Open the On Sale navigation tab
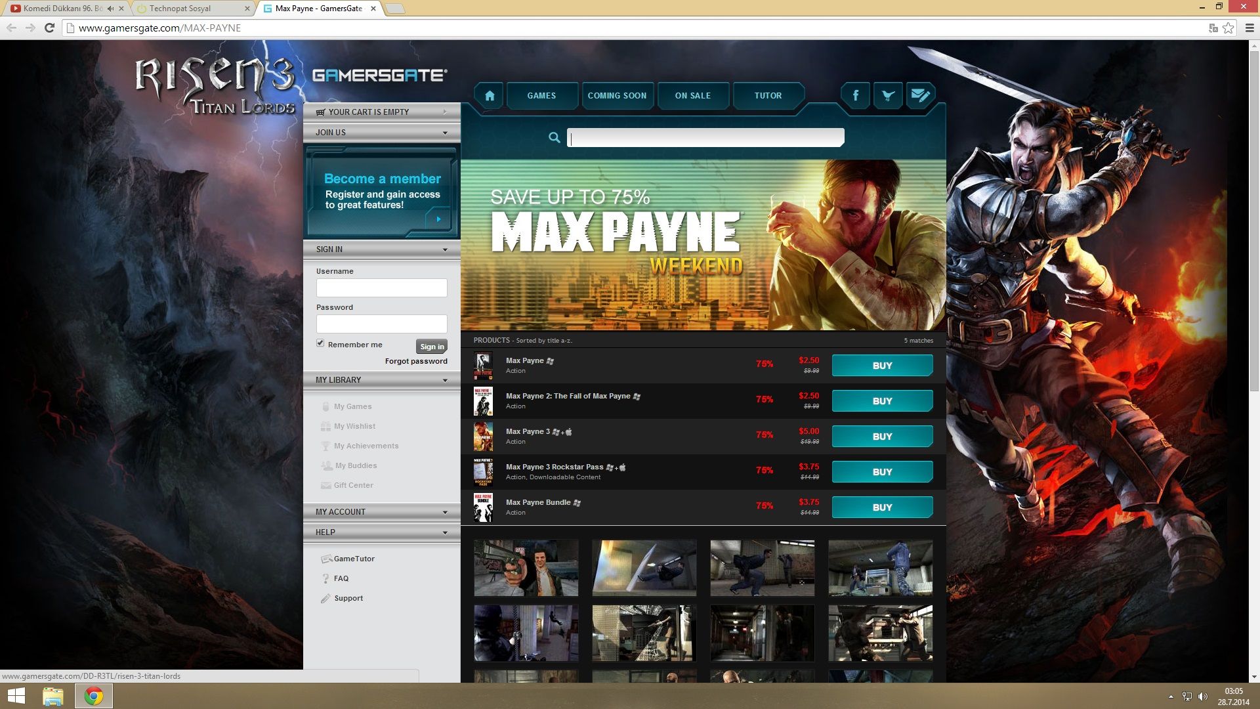Screen dimensions: 1260x709 coord(692,96)
